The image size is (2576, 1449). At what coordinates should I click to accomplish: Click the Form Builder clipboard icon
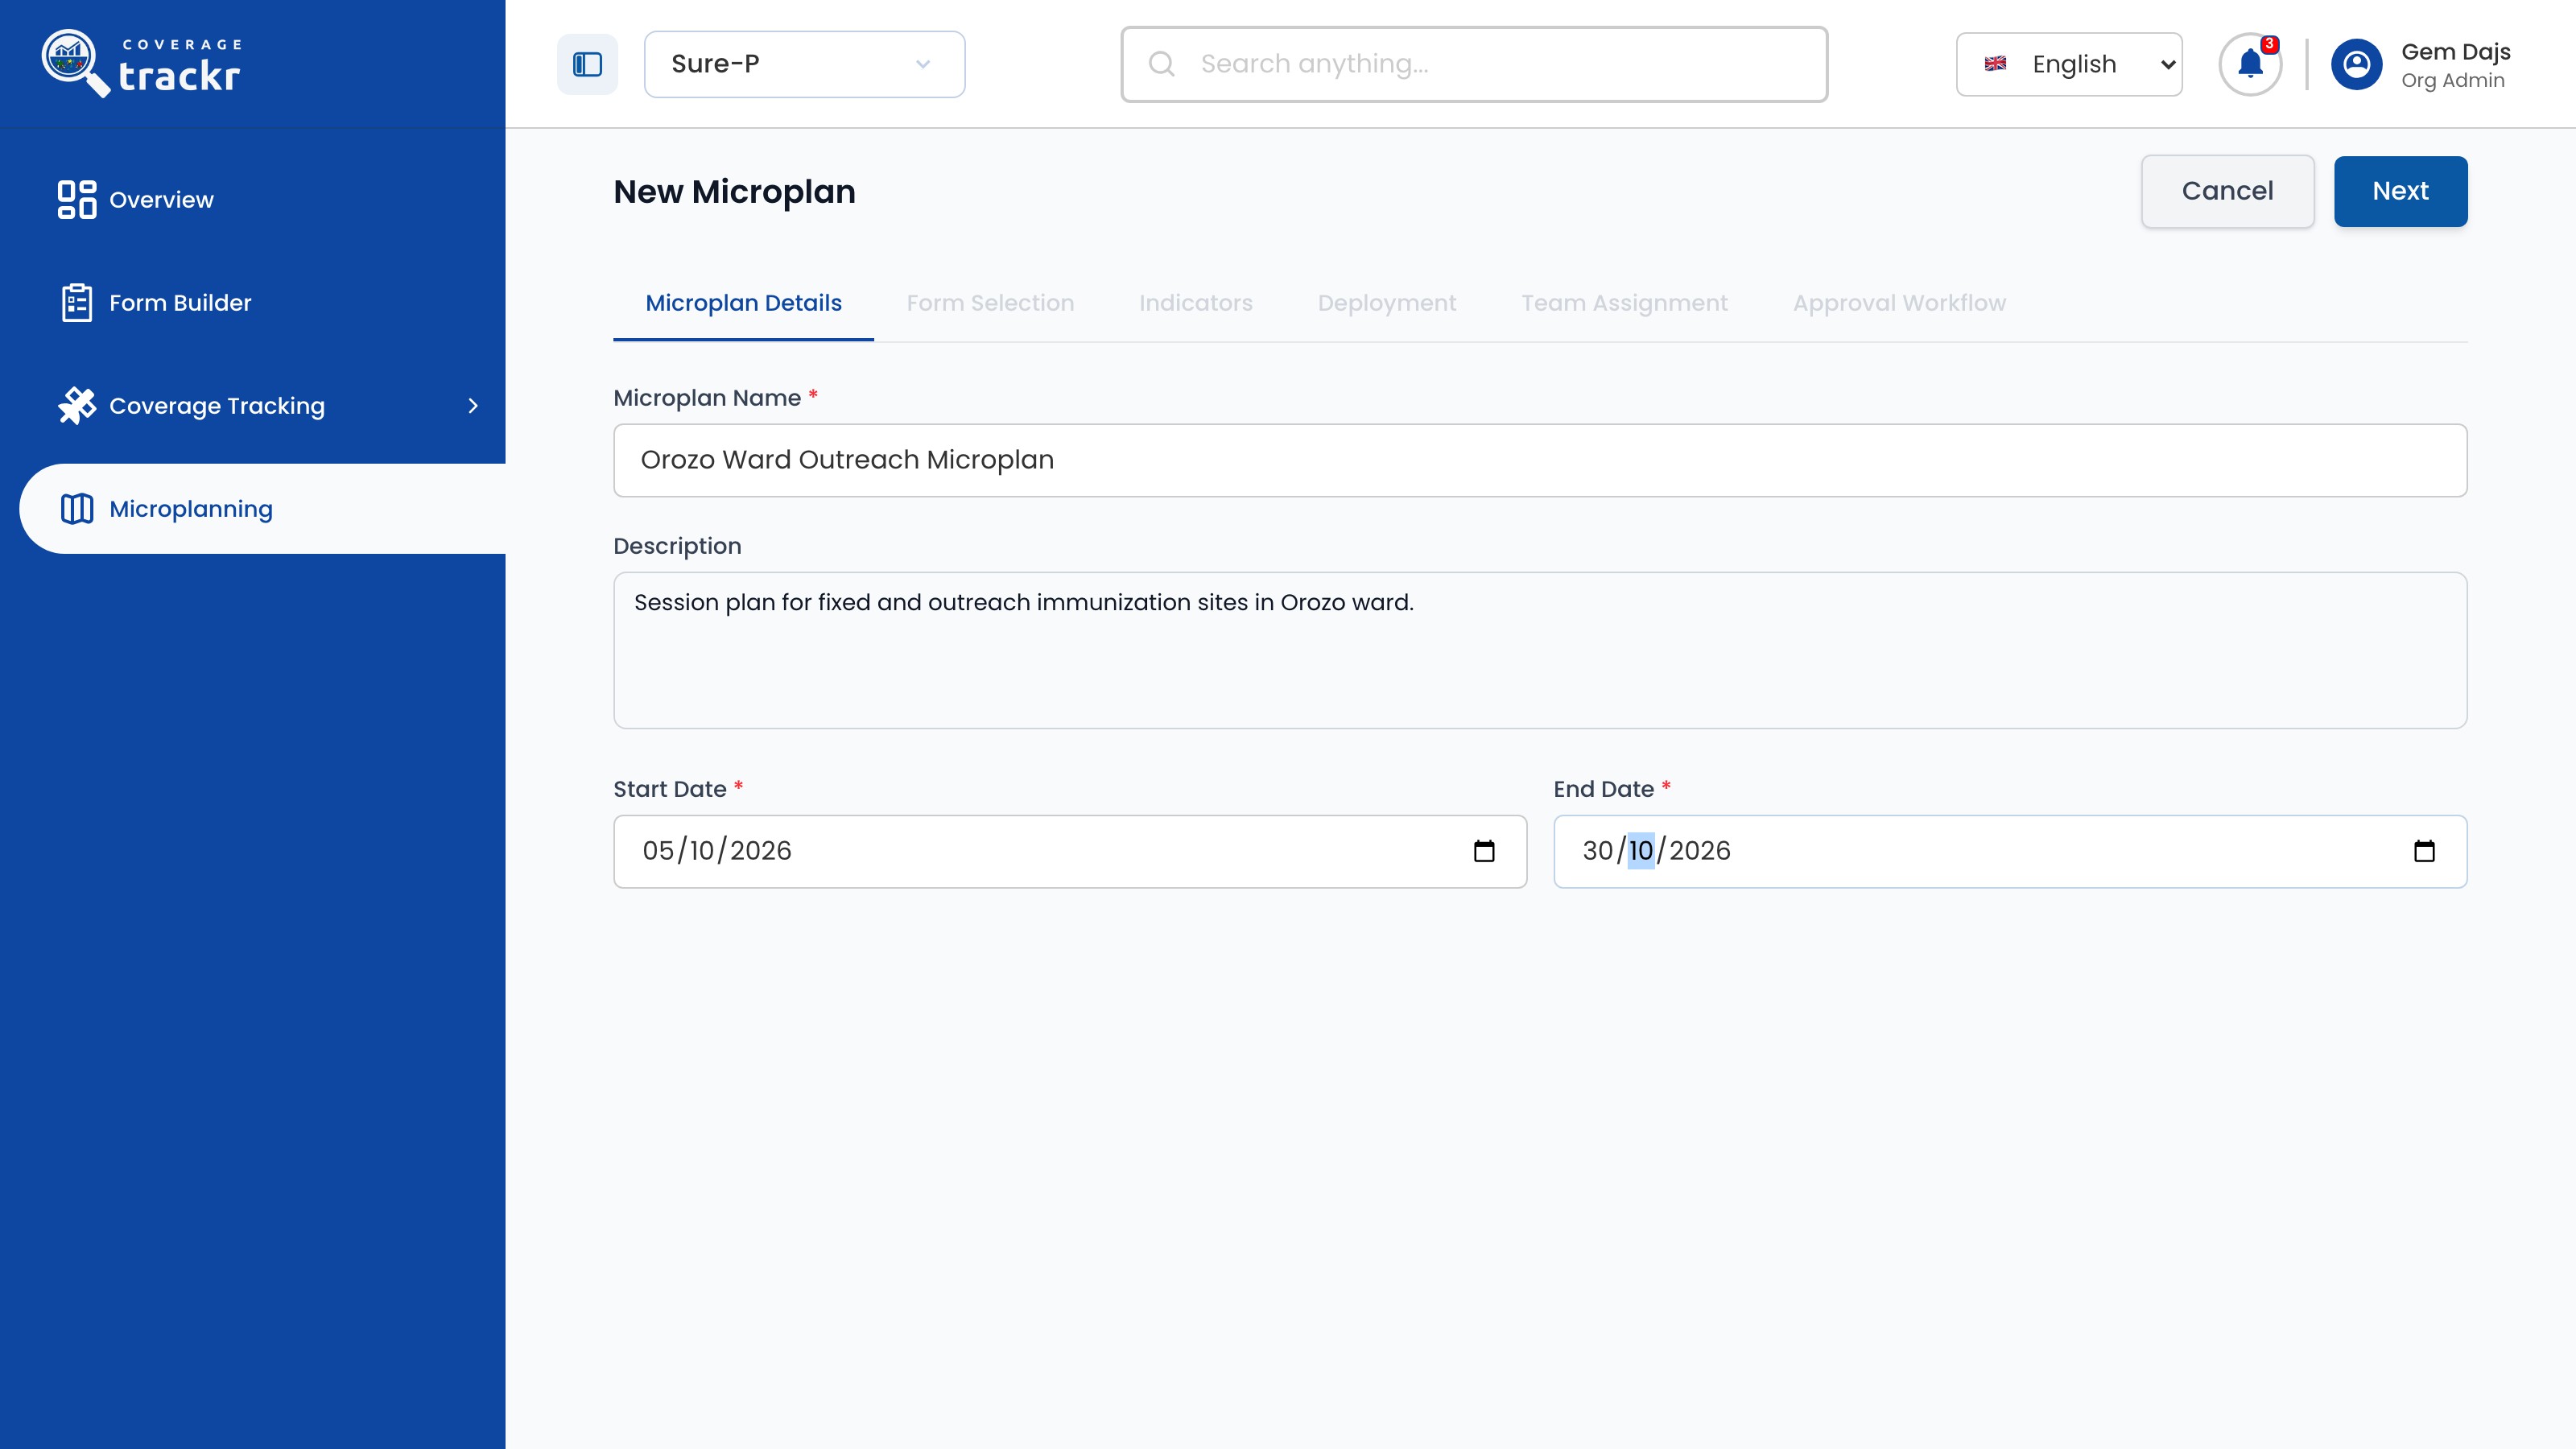click(77, 303)
